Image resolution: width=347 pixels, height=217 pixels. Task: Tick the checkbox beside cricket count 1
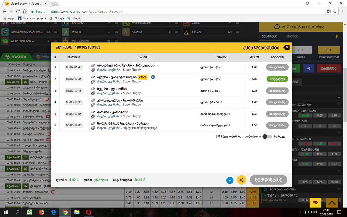(x=116, y=32)
